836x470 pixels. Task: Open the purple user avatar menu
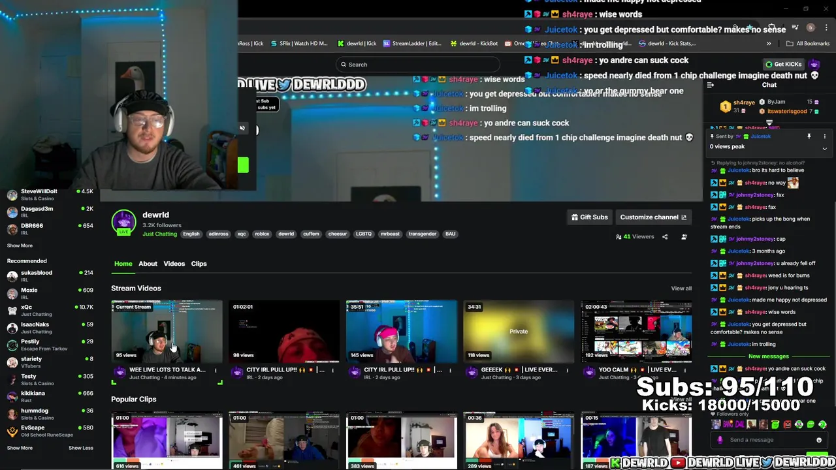point(814,64)
